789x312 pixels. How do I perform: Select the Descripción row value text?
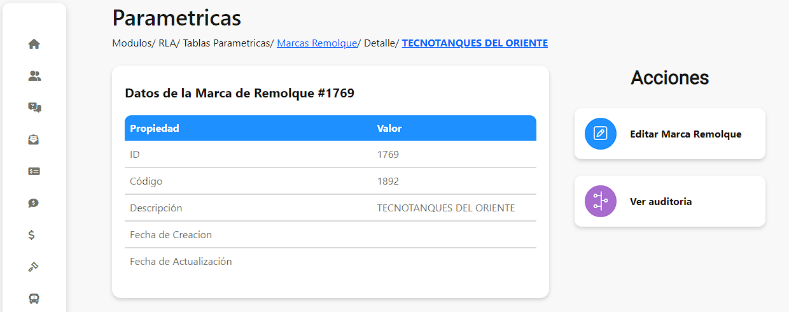pos(446,208)
